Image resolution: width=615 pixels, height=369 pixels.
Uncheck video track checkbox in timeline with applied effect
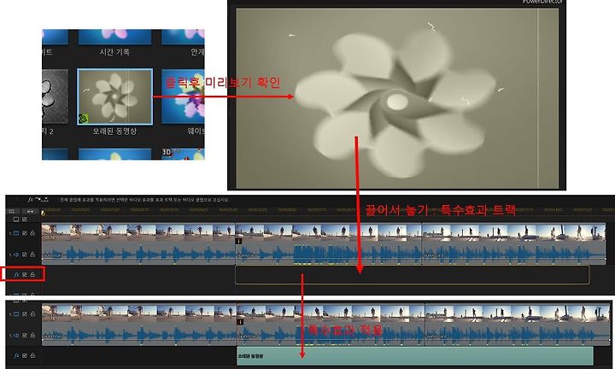(25, 314)
